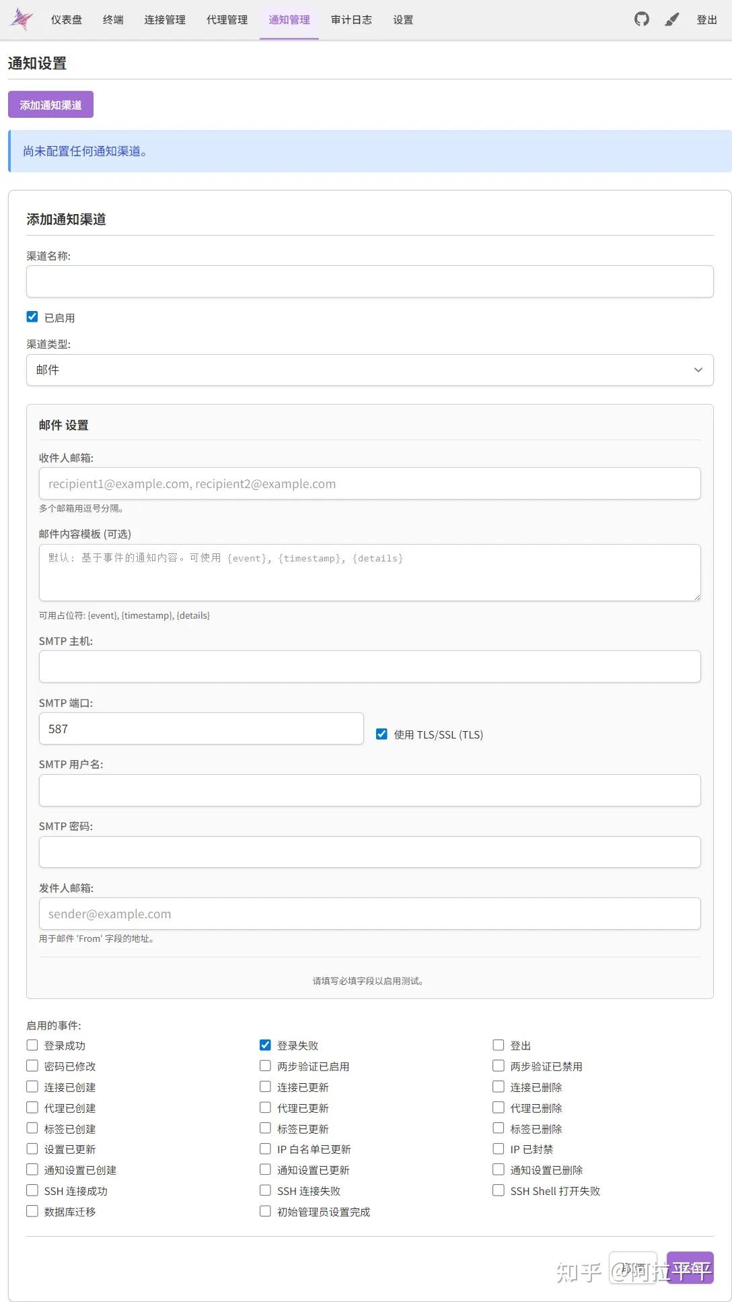Switch to 终端 nav item
This screenshot has height=1302, width=732.
(113, 20)
